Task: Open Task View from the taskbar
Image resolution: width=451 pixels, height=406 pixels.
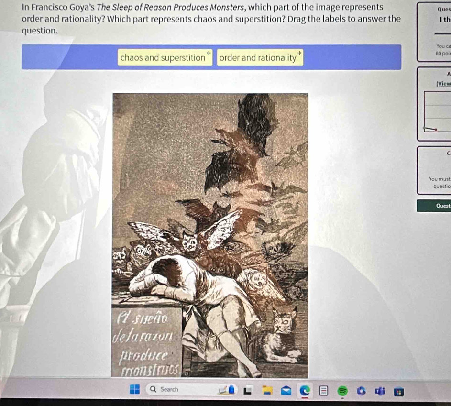Action: pyautogui.click(x=248, y=390)
